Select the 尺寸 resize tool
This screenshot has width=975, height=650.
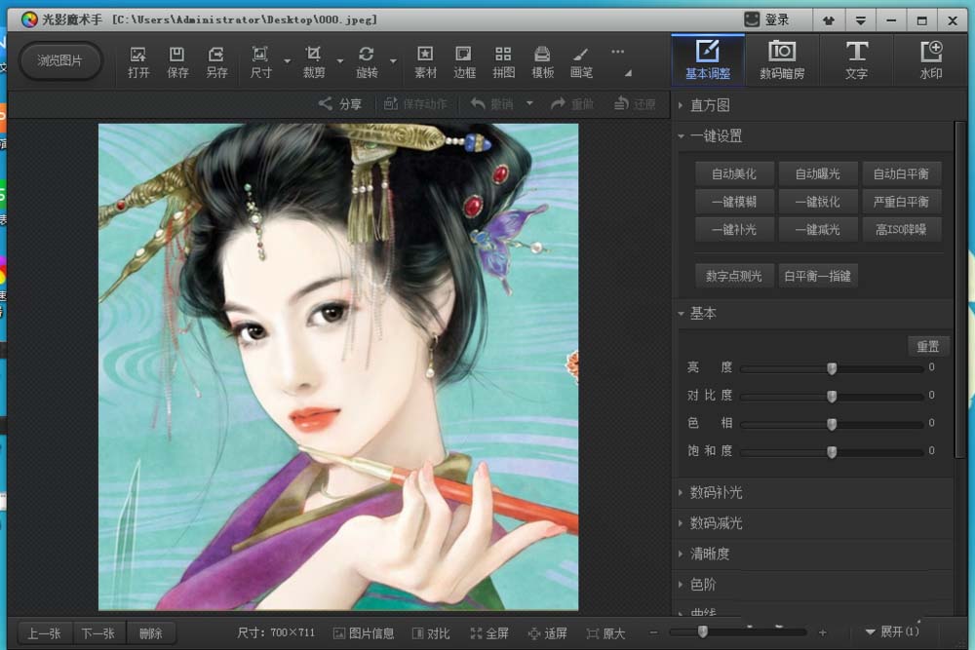coord(260,61)
